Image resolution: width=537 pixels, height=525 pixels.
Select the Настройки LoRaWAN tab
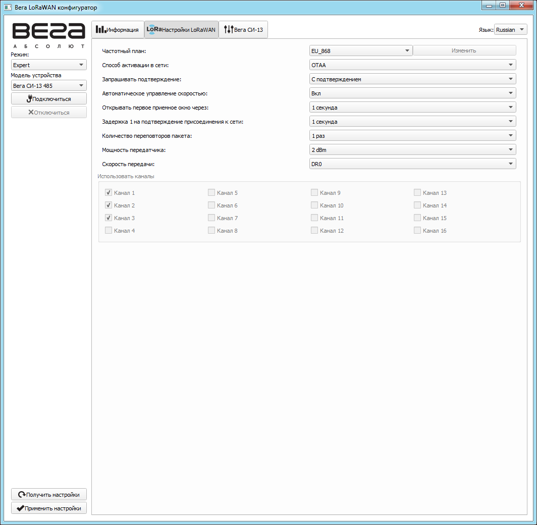pyautogui.click(x=181, y=29)
